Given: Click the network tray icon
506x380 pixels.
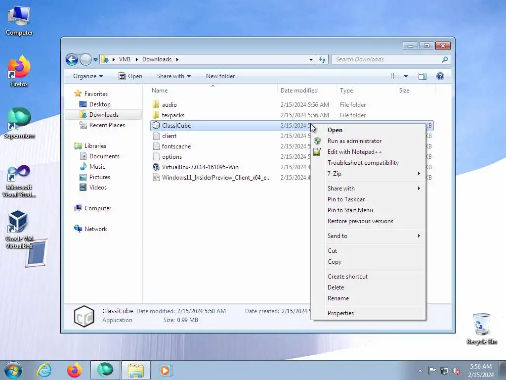Looking at the screenshot, I should (444, 371).
